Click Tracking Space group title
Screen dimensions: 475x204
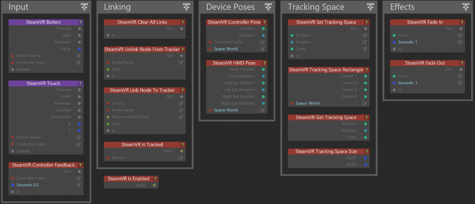(x=316, y=7)
